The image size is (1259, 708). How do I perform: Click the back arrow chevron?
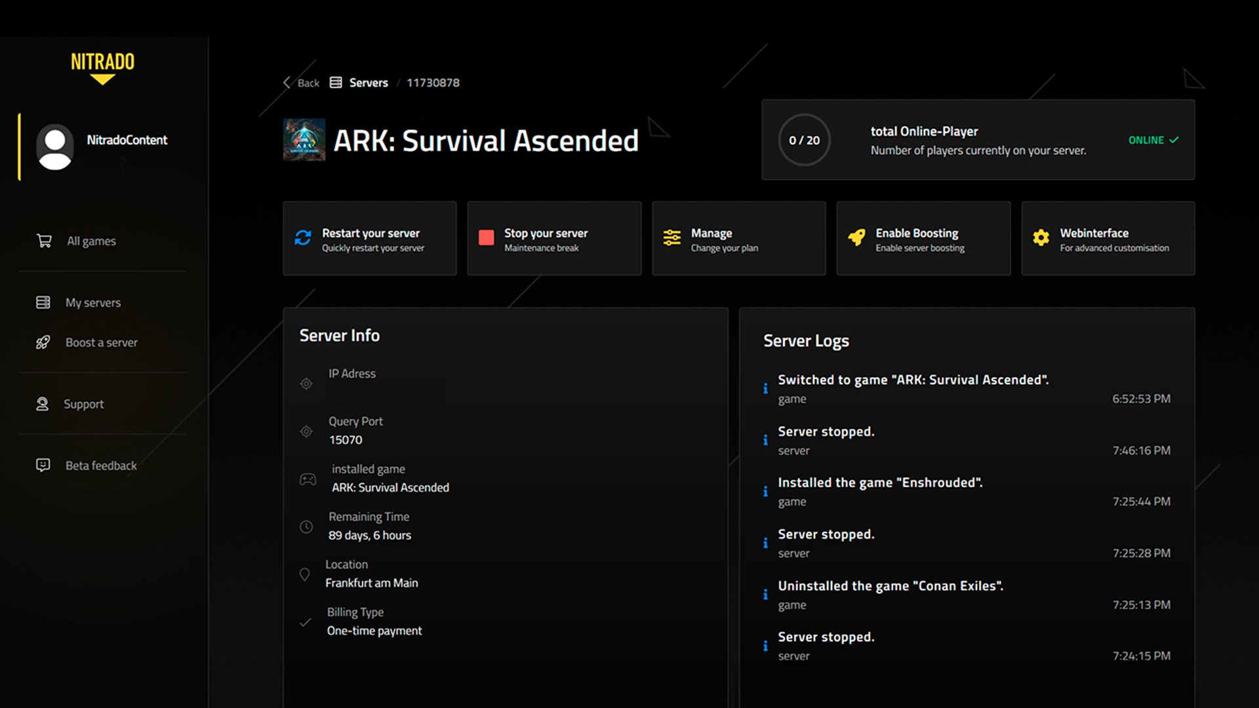pyautogui.click(x=287, y=83)
